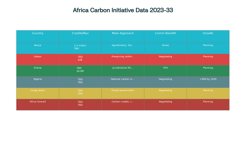The width and height of the screenshot is (246, 164).
Task: Select the Gabon country cell
Action: pos(37,56)
